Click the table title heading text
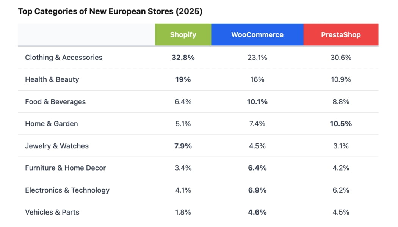The image size is (398, 227). [x=110, y=12]
